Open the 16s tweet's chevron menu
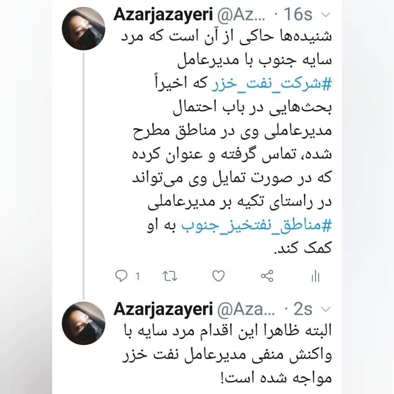Viewport: 394px width, 394px height. pyautogui.click(x=325, y=15)
